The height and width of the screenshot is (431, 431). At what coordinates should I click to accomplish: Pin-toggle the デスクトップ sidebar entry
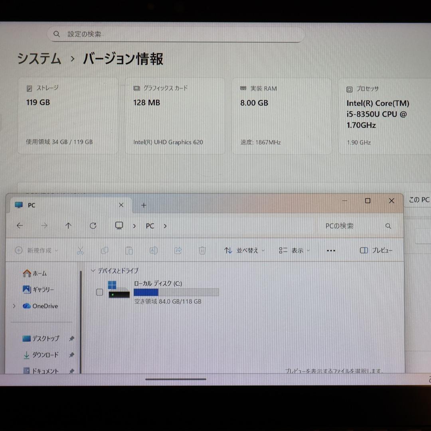tap(71, 338)
